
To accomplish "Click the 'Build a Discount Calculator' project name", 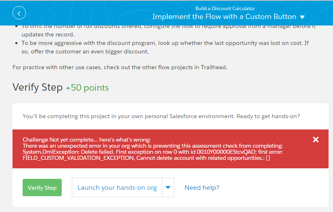I will pos(225,8).
